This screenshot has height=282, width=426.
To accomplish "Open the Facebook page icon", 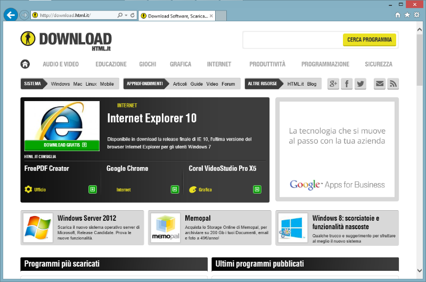I will pos(347,84).
